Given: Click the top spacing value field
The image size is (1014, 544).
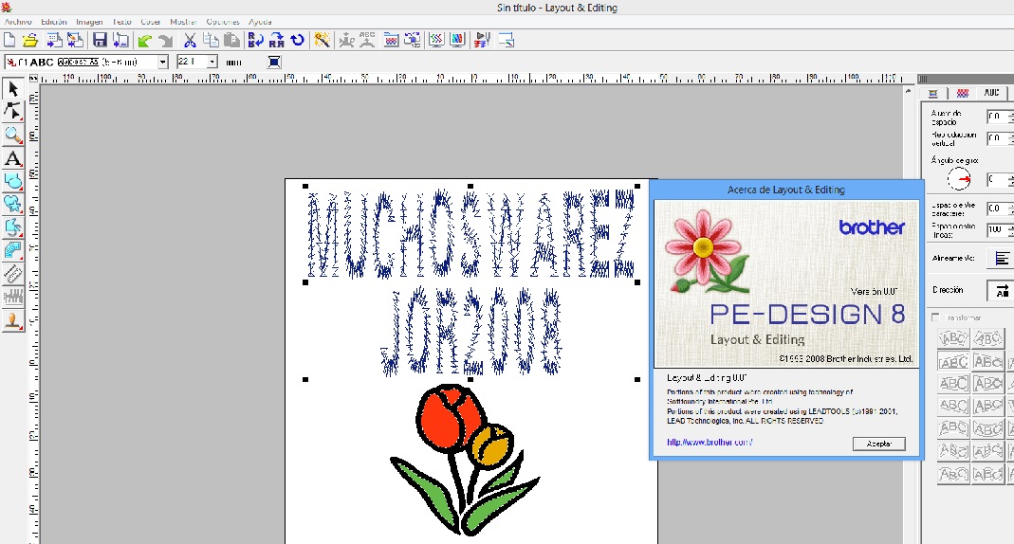Looking at the screenshot, I should tap(998, 117).
